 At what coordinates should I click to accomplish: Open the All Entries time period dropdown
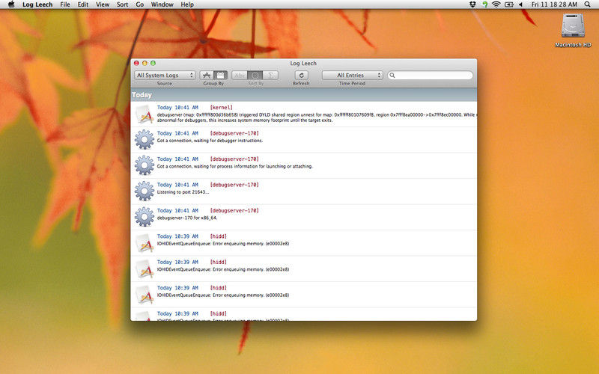point(352,76)
